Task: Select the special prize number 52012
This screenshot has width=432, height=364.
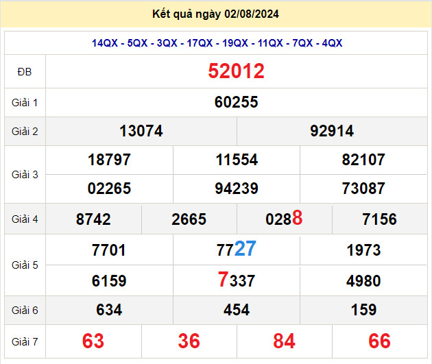Action: tap(236, 71)
